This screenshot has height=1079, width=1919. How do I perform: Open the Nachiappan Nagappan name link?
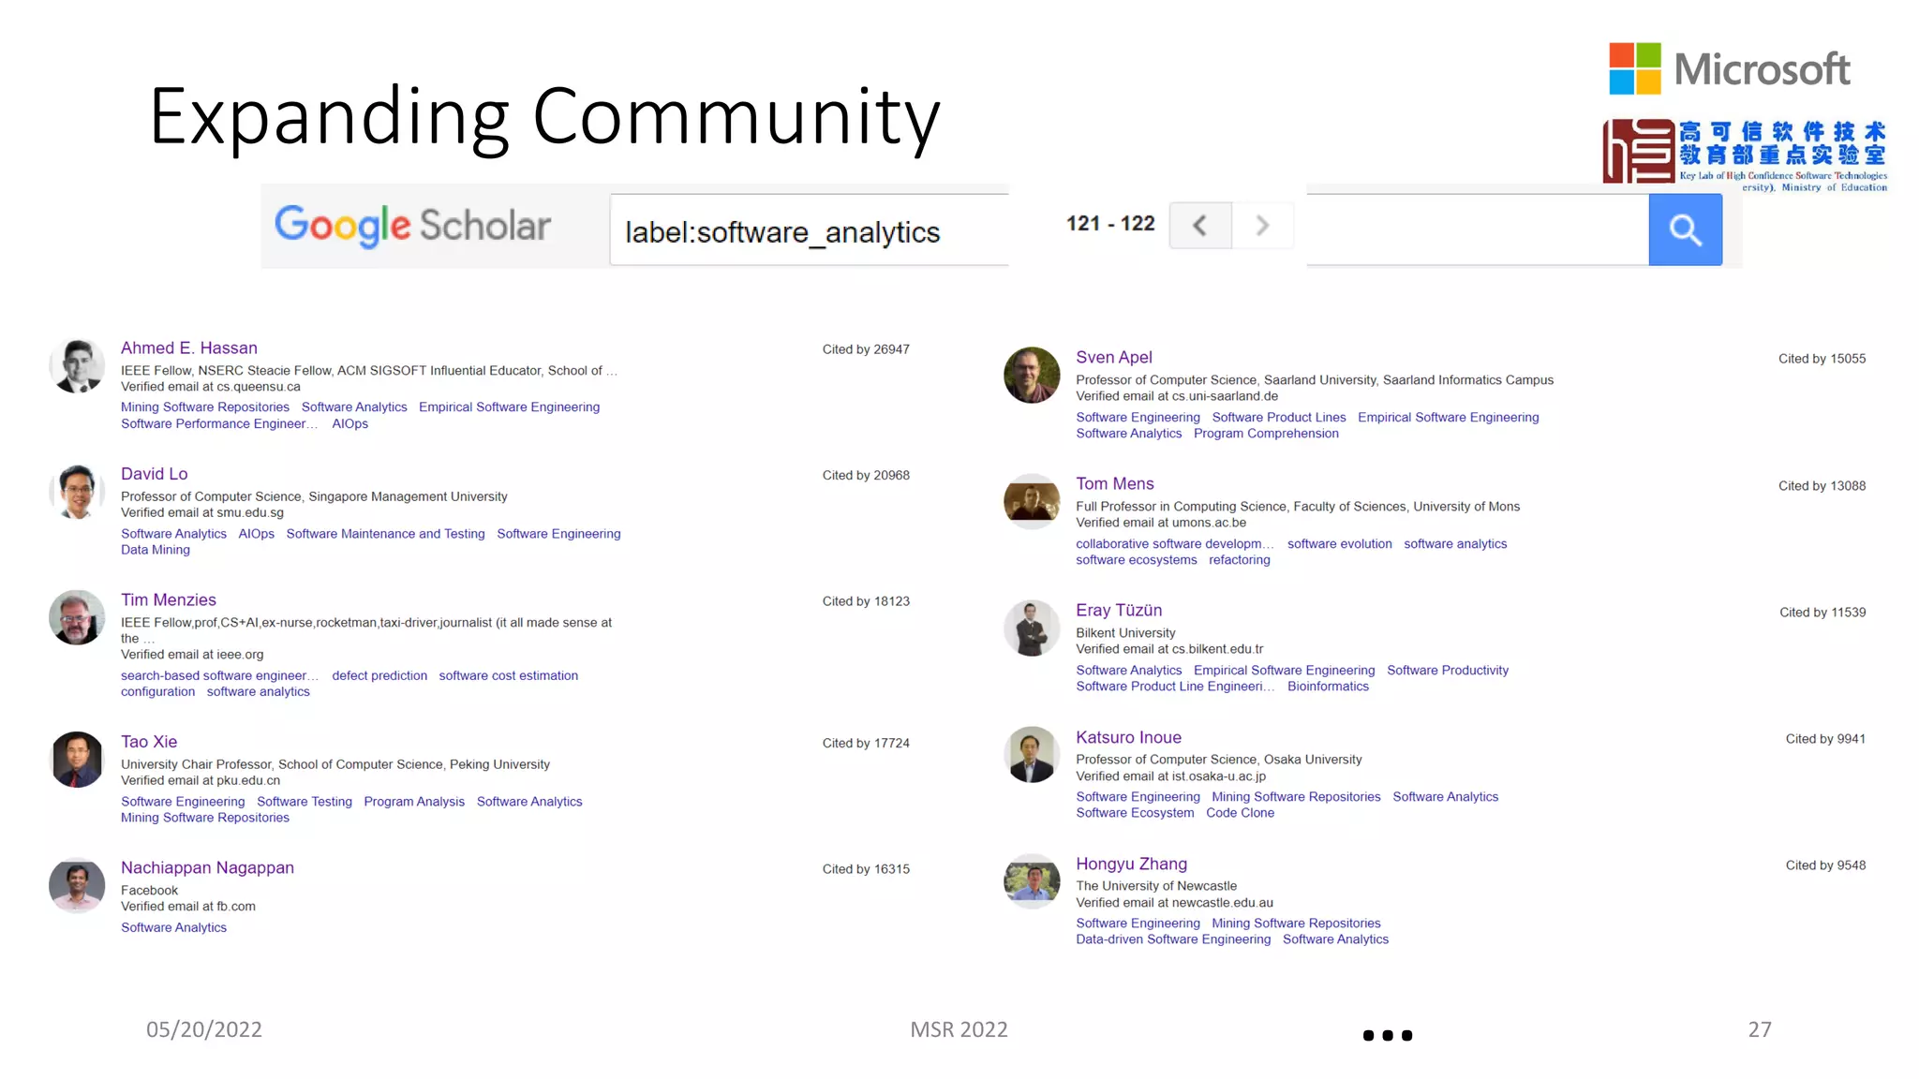pos(207,867)
